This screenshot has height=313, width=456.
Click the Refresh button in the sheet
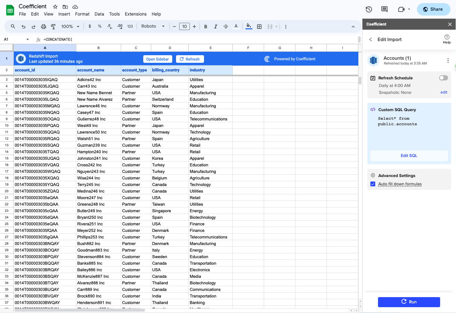tap(190, 59)
